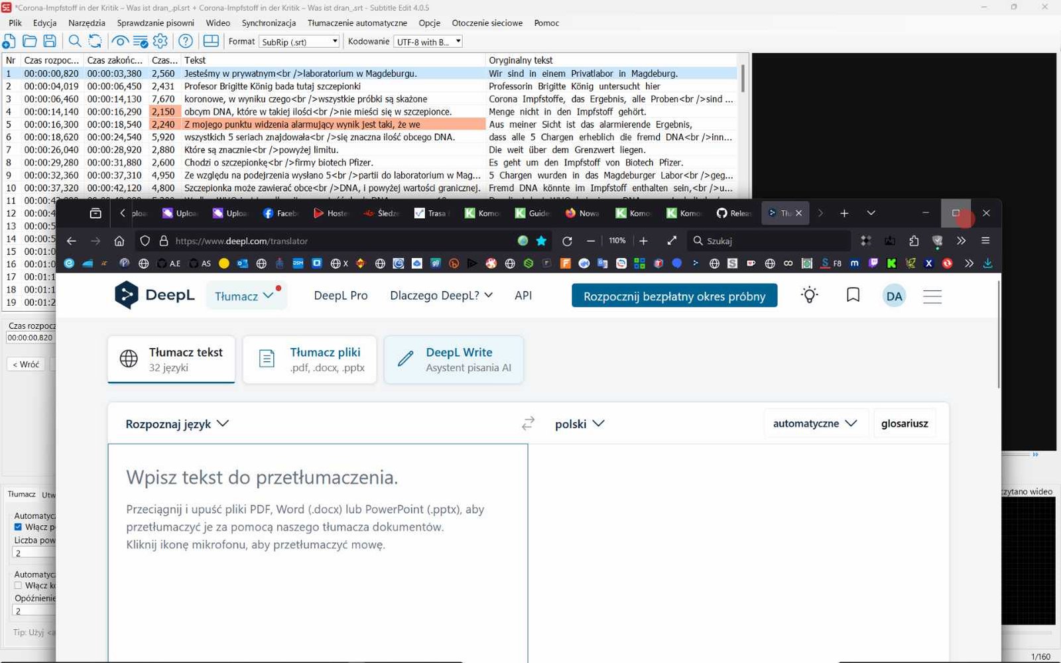Open the browser extensions puzzle icon

914,241
